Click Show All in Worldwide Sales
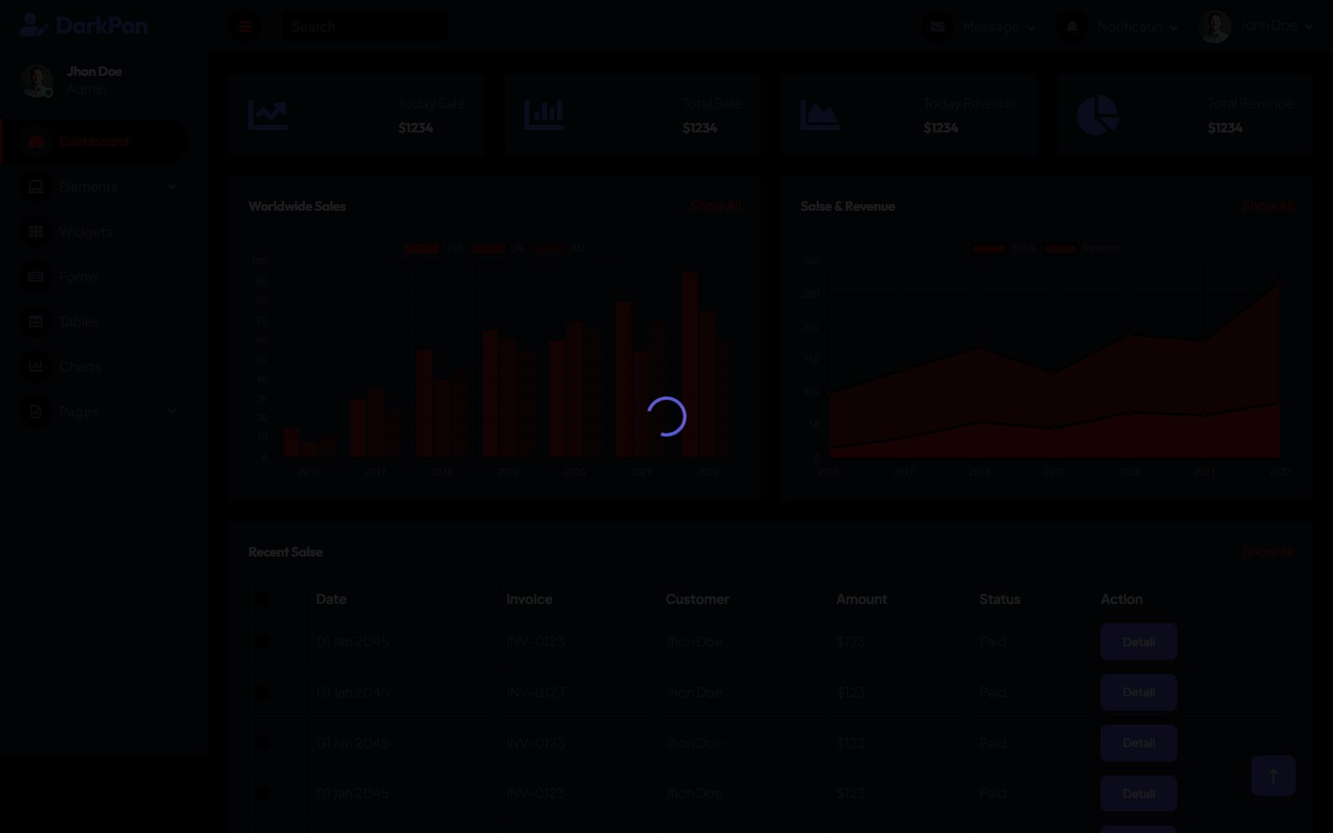The width and height of the screenshot is (1333, 833). coord(715,206)
